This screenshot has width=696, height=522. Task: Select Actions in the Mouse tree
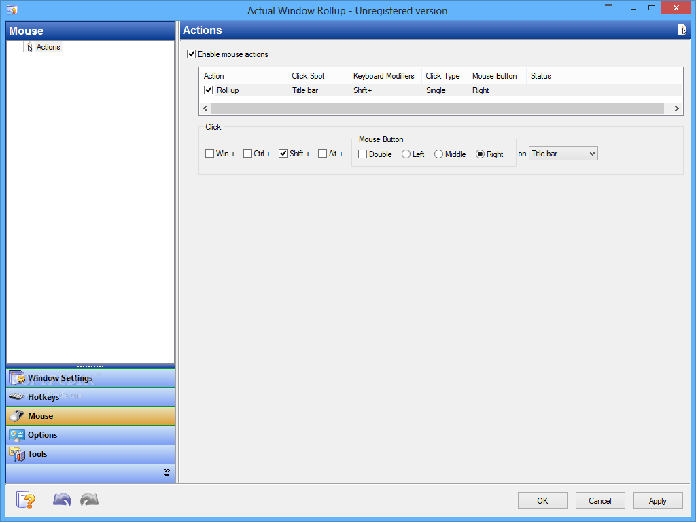(48, 47)
